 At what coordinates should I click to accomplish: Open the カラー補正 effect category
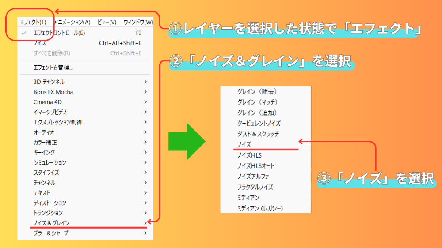(45, 143)
